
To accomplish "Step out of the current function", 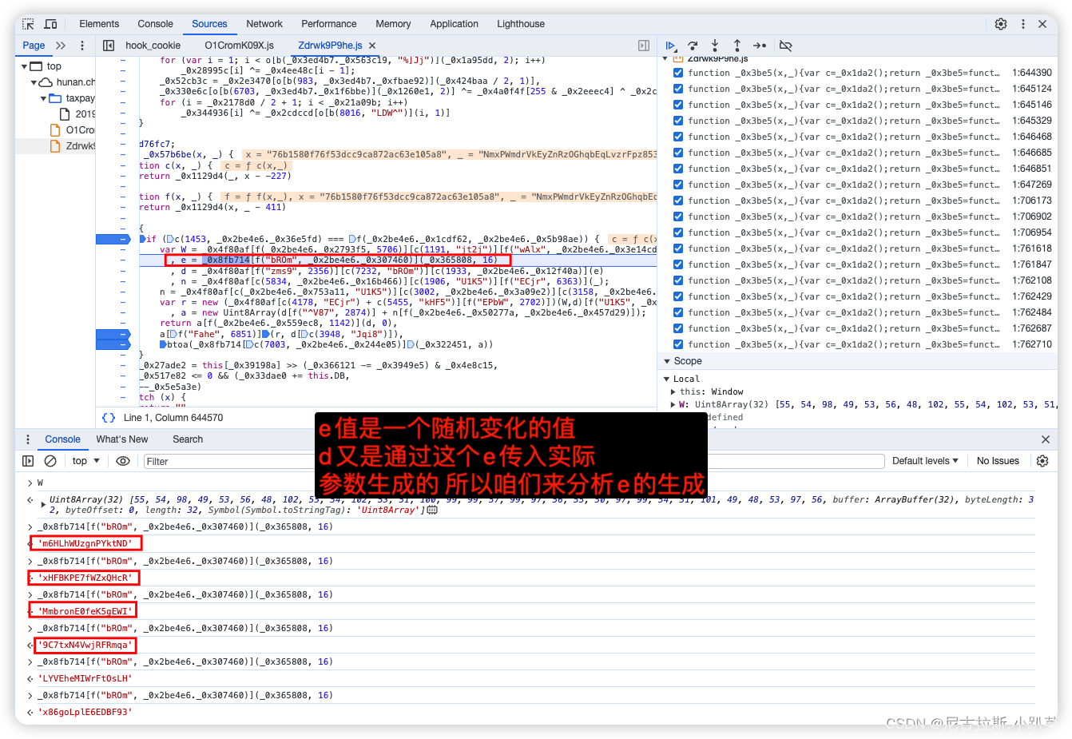I will 737,46.
